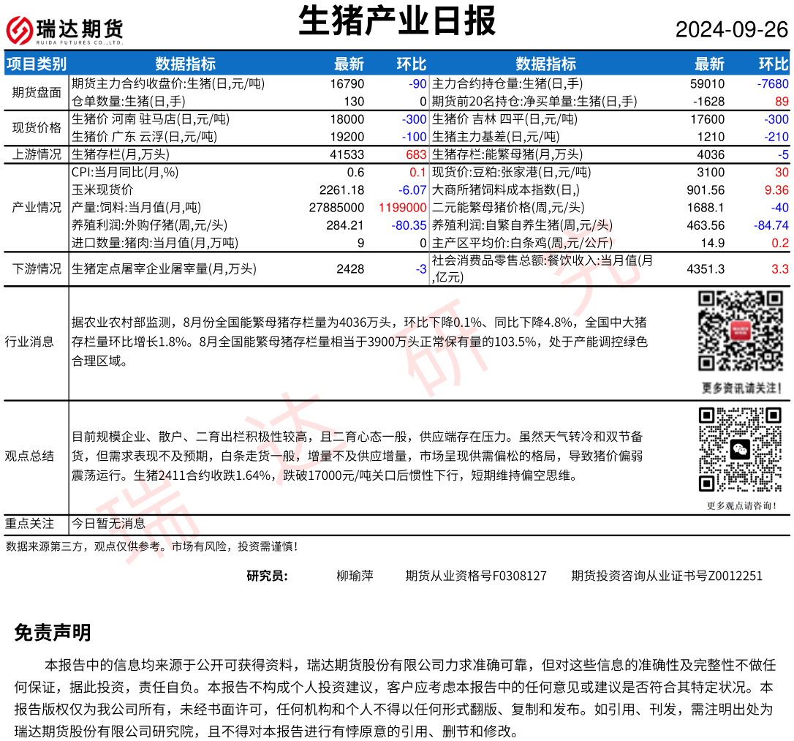This screenshot has height=741, width=794.
Task: Click the 免责声明 heading
Action: click(53, 633)
